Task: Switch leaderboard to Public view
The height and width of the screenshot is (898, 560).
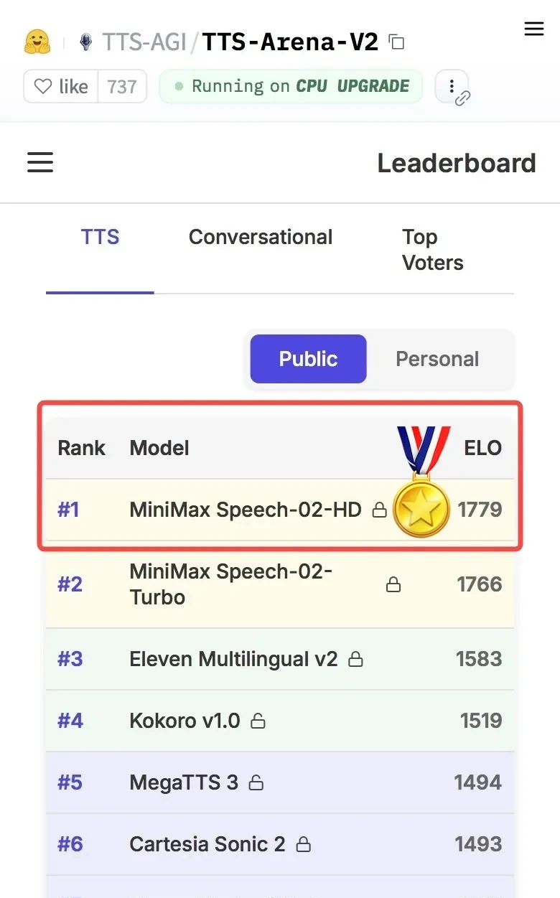Action: [308, 359]
